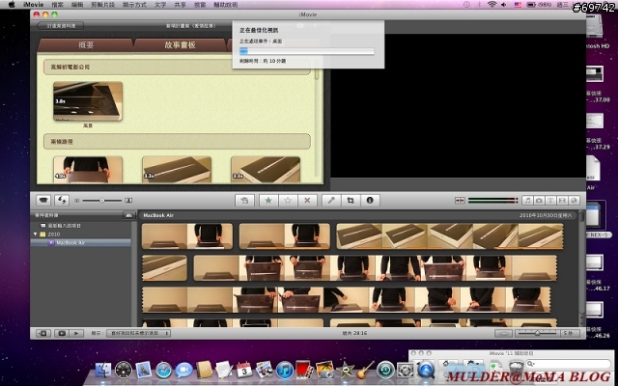Open the Clip menu in menu bar
This screenshot has height=386, width=618.
point(103,5)
